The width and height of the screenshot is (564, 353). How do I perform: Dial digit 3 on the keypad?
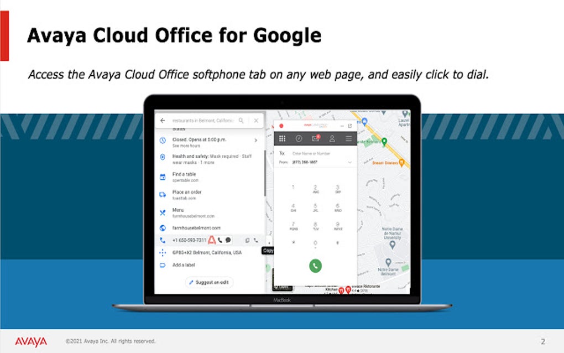click(x=338, y=189)
